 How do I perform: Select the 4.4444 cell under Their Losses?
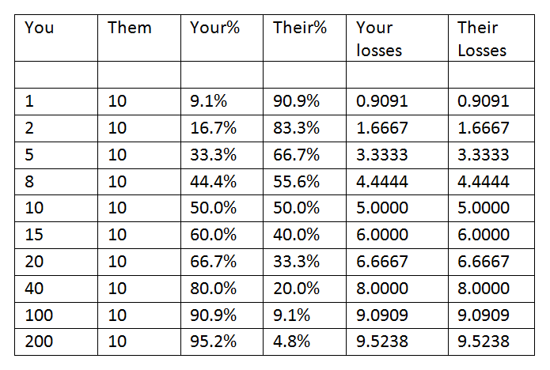tap(491, 182)
